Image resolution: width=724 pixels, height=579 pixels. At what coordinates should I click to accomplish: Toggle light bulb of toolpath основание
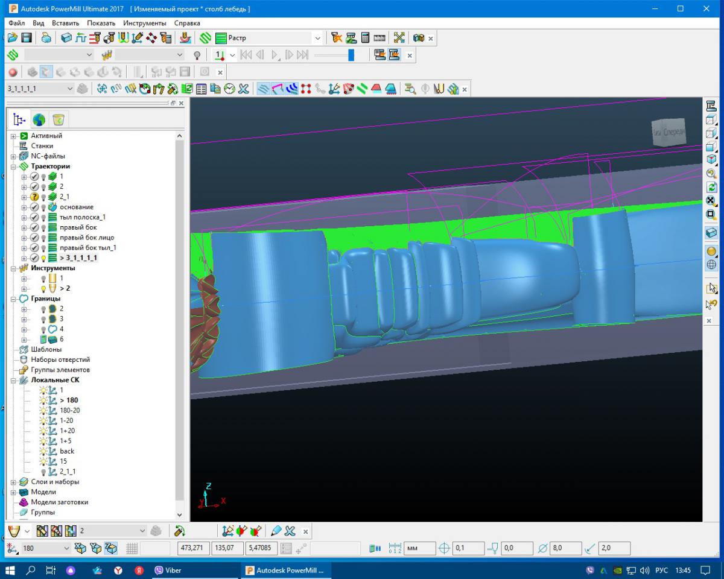[x=43, y=207]
